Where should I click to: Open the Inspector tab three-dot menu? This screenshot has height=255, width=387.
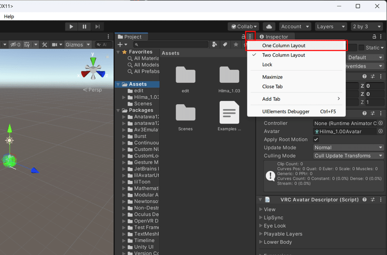[x=381, y=37]
